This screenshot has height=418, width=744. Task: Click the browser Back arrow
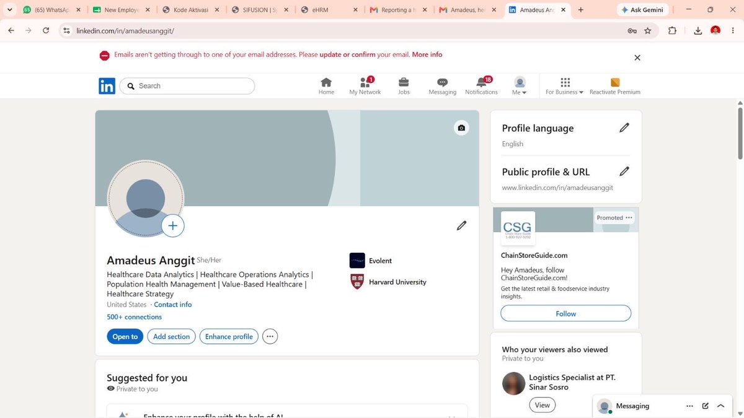tap(11, 30)
